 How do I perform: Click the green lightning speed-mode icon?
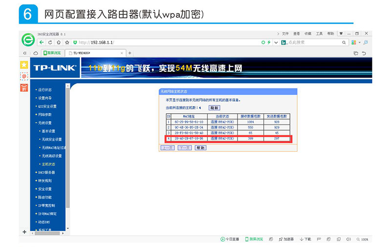coord(269,42)
